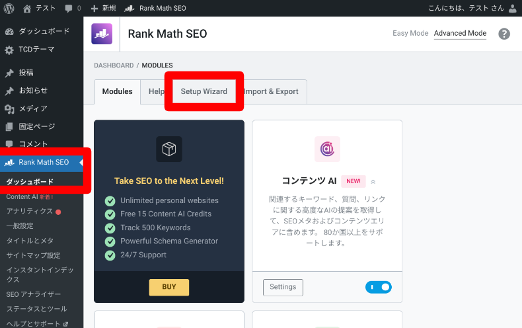Select Advanced Mode
The width and height of the screenshot is (522, 328).
click(460, 34)
